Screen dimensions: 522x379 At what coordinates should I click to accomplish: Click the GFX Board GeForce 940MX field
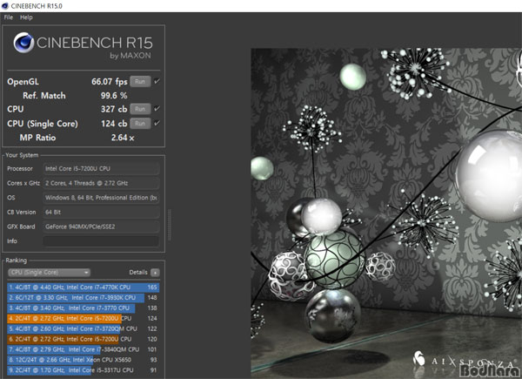click(101, 227)
